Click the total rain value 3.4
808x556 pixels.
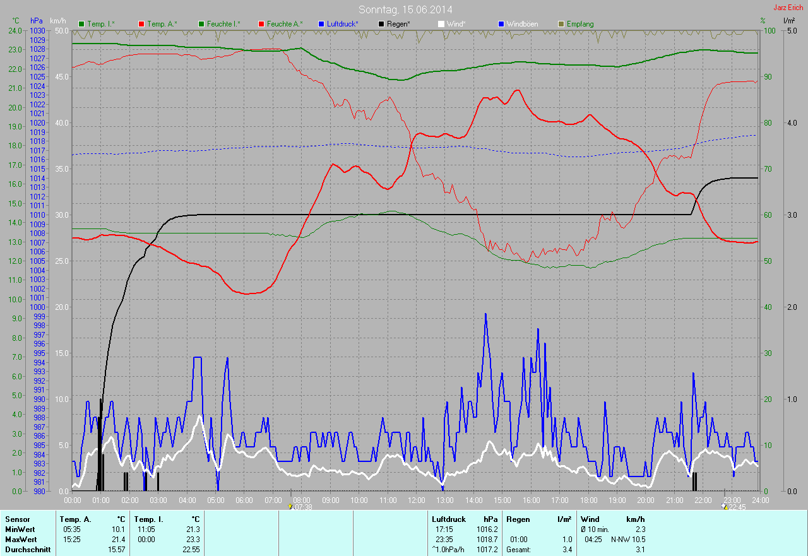[x=567, y=550]
